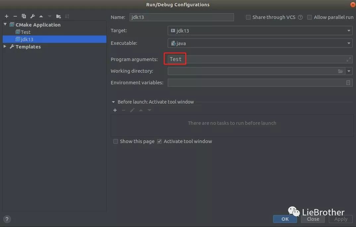Open help for Share through VCS
Viewport: 356px width, 227px height.
pyautogui.click(x=300, y=17)
